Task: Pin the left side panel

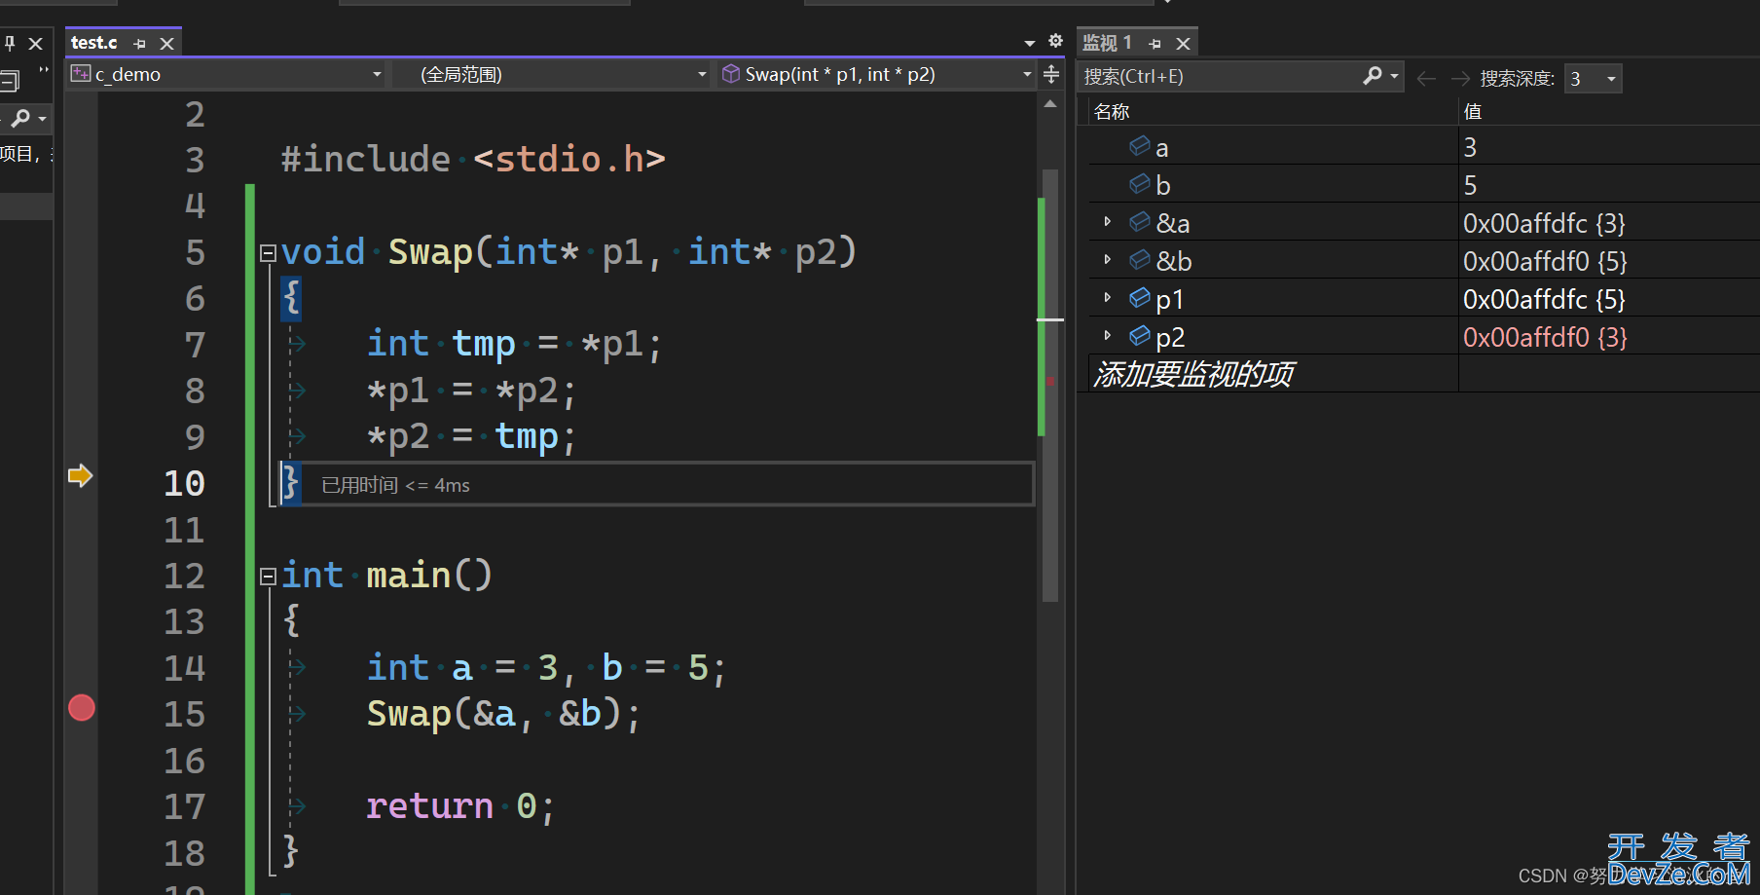Action: [10, 43]
